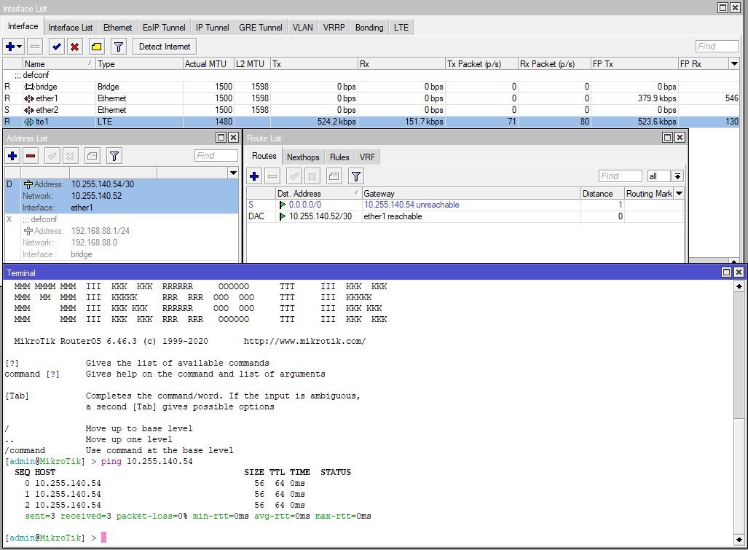Open the Interface List filter funnel

(118, 47)
